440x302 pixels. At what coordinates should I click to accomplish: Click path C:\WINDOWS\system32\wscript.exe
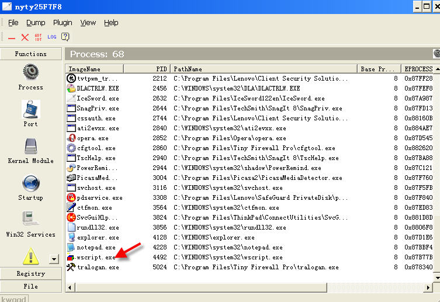pyautogui.click(x=228, y=257)
